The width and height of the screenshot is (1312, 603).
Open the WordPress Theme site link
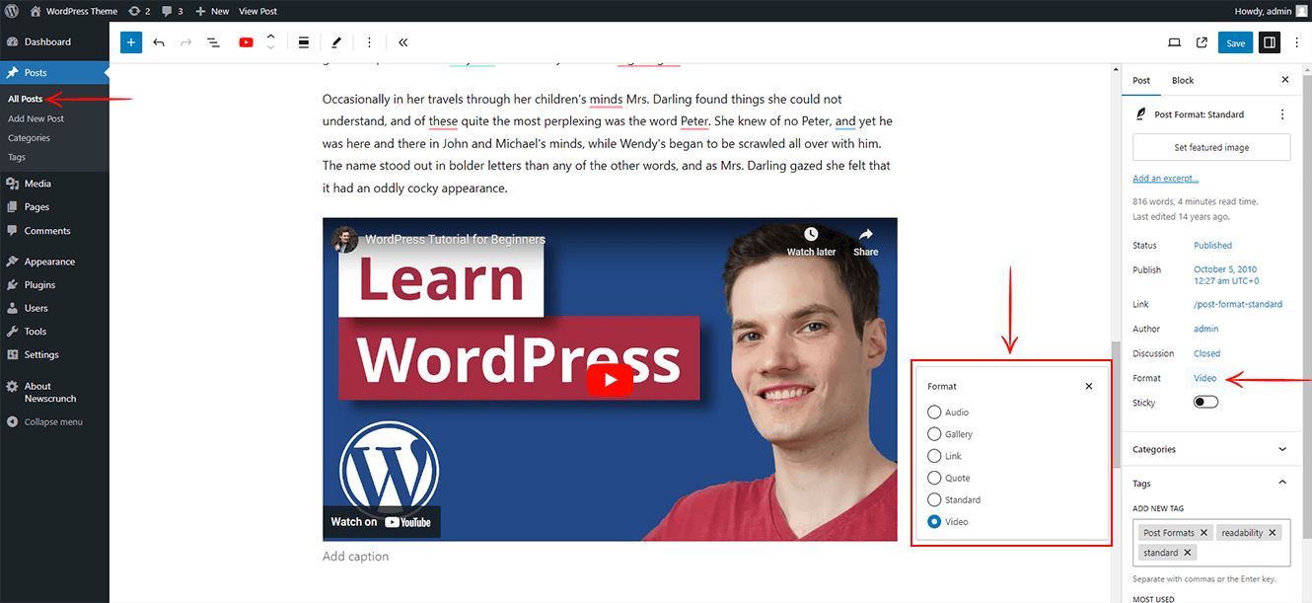coord(74,11)
